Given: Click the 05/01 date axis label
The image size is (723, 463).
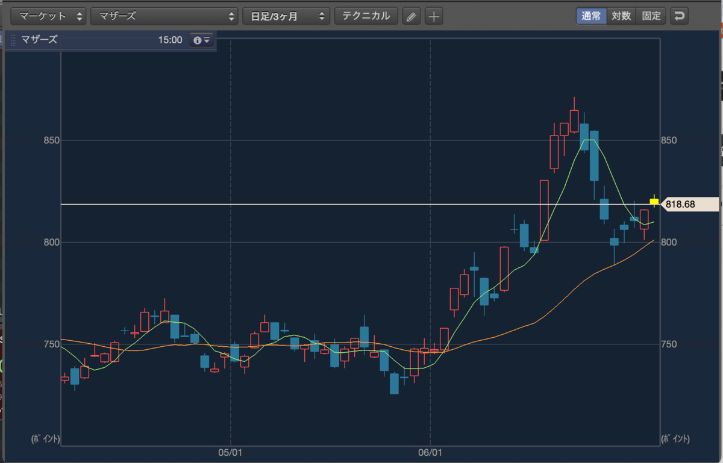Looking at the screenshot, I should [x=230, y=452].
